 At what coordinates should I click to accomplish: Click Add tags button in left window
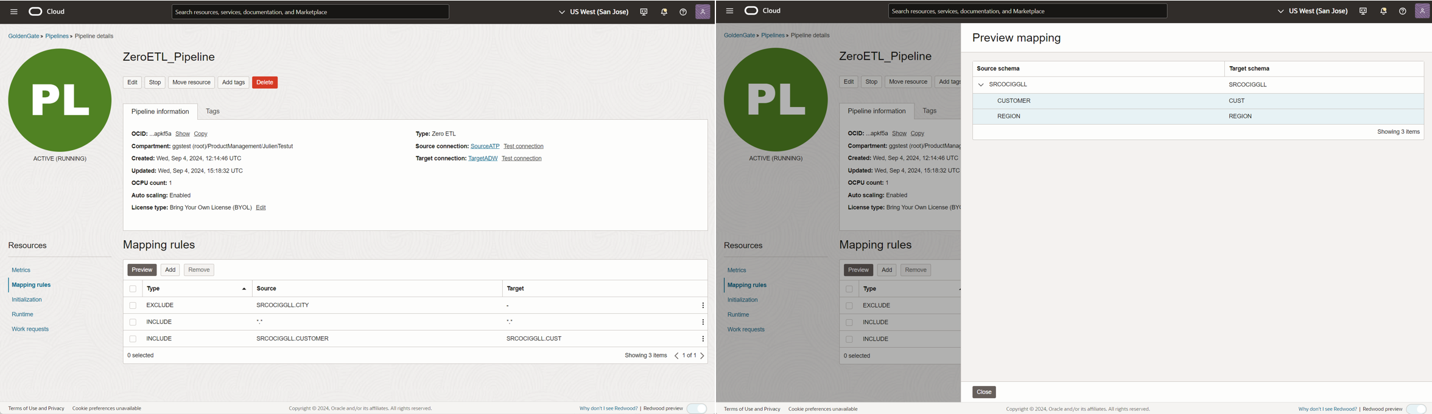pyautogui.click(x=233, y=83)
